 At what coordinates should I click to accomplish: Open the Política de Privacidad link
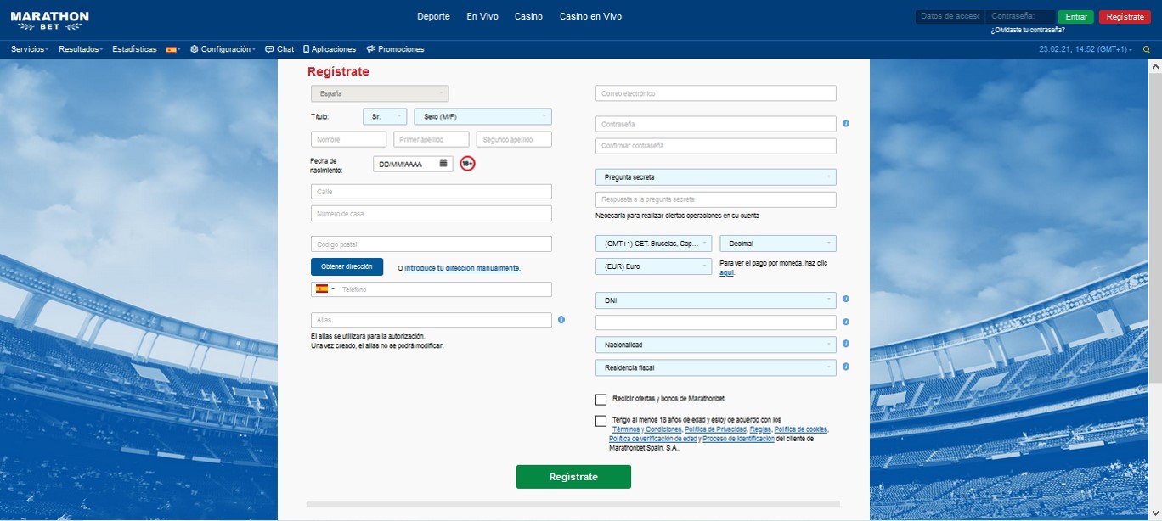coord(715,429)
